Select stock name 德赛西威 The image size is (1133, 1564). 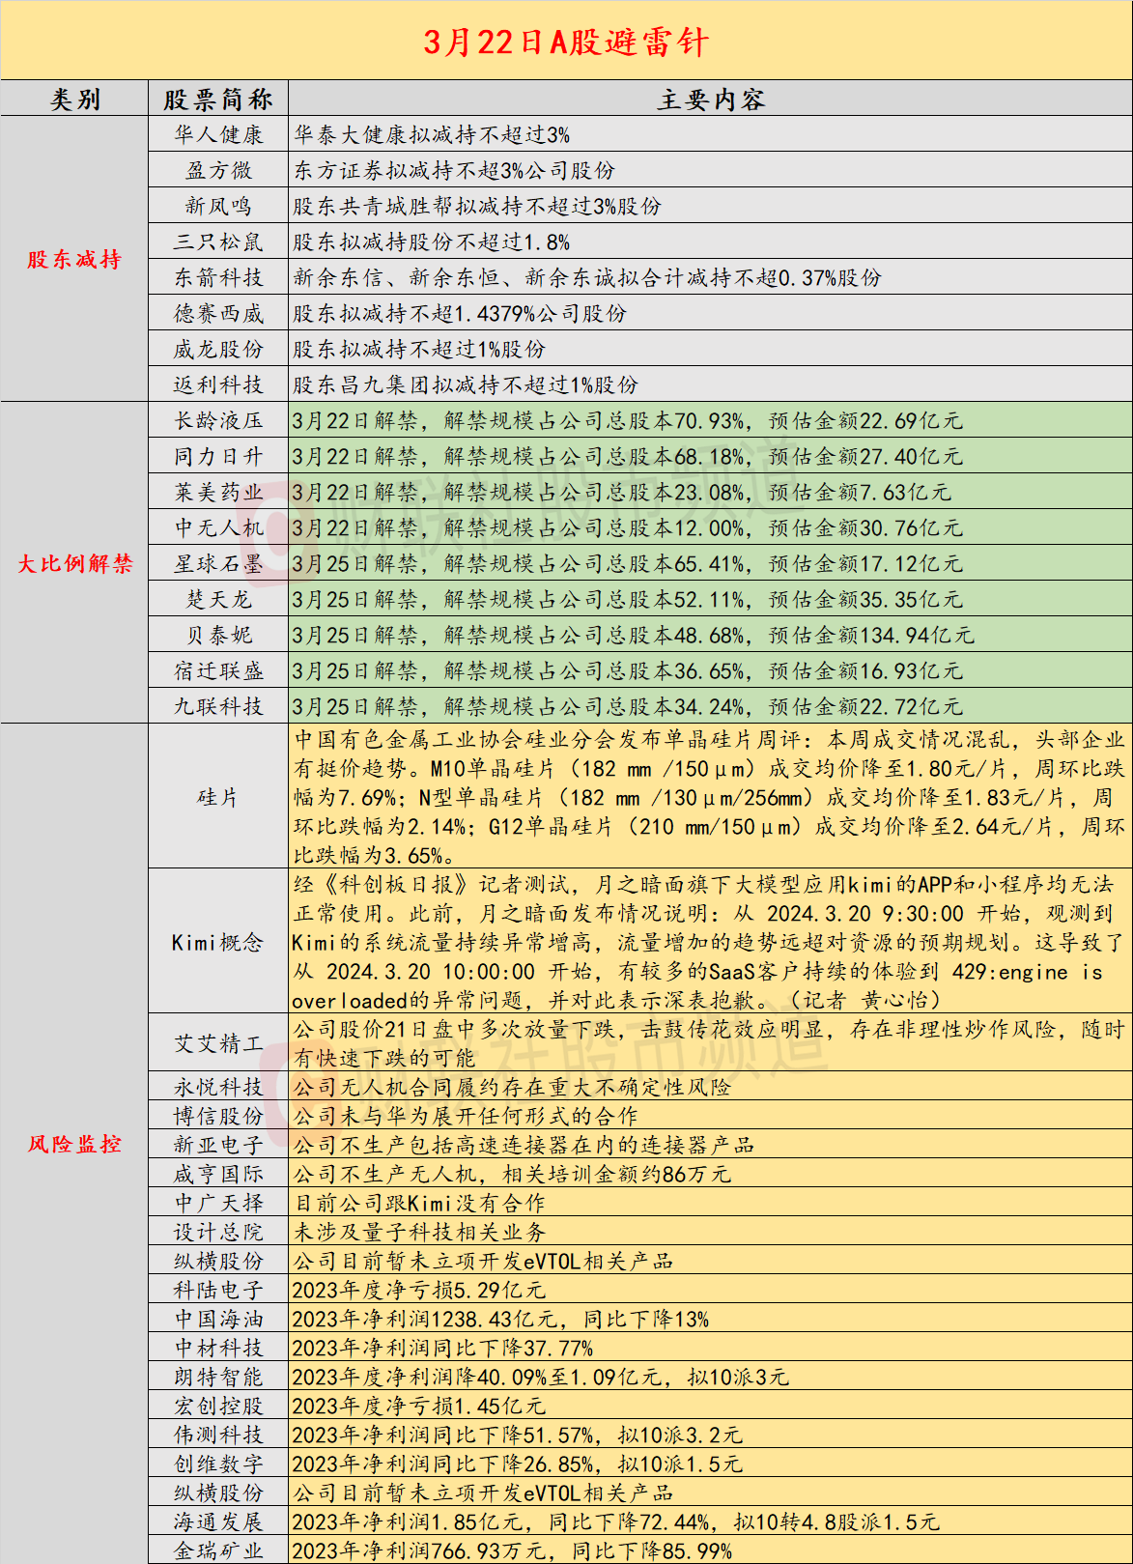click(x=218, y=313)
